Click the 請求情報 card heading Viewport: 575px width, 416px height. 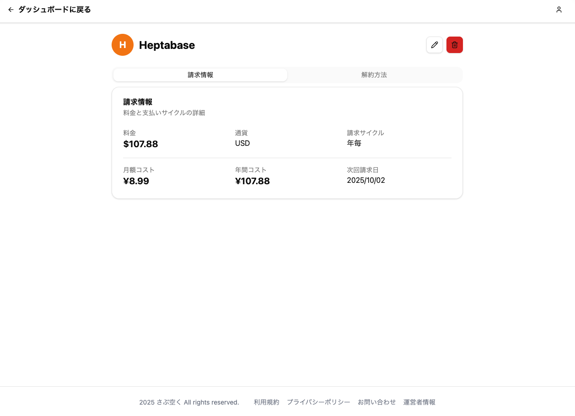(138, 102)
